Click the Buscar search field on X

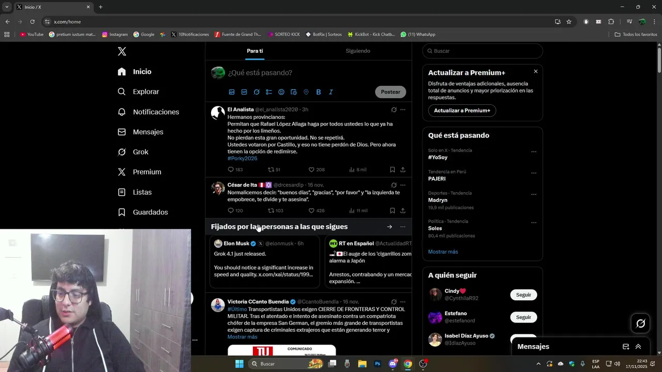(x=483, y=51)
